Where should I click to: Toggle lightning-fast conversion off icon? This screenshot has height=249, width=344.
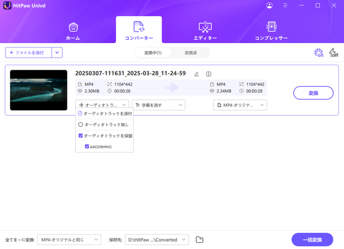(333, 53)
